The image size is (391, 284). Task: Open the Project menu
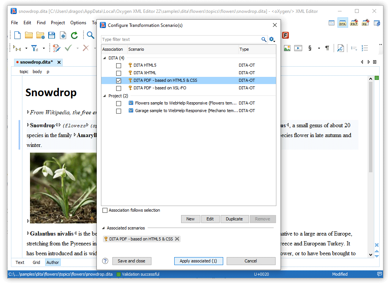tap(58, 23)
